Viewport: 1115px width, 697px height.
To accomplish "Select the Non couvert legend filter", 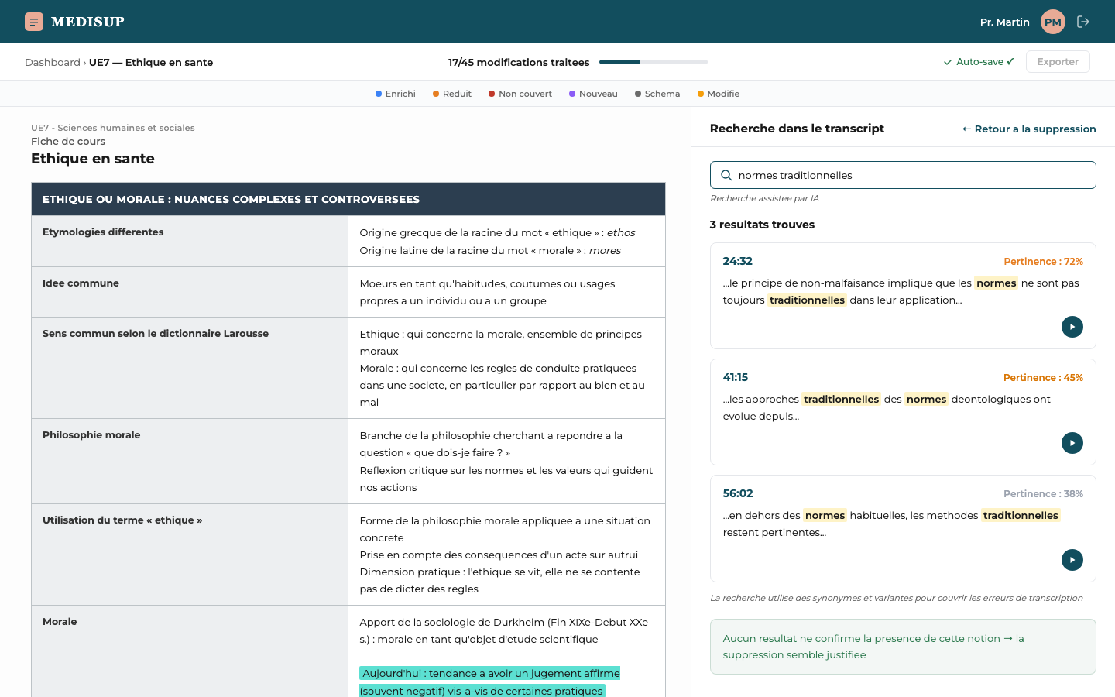I will [520, 94].
